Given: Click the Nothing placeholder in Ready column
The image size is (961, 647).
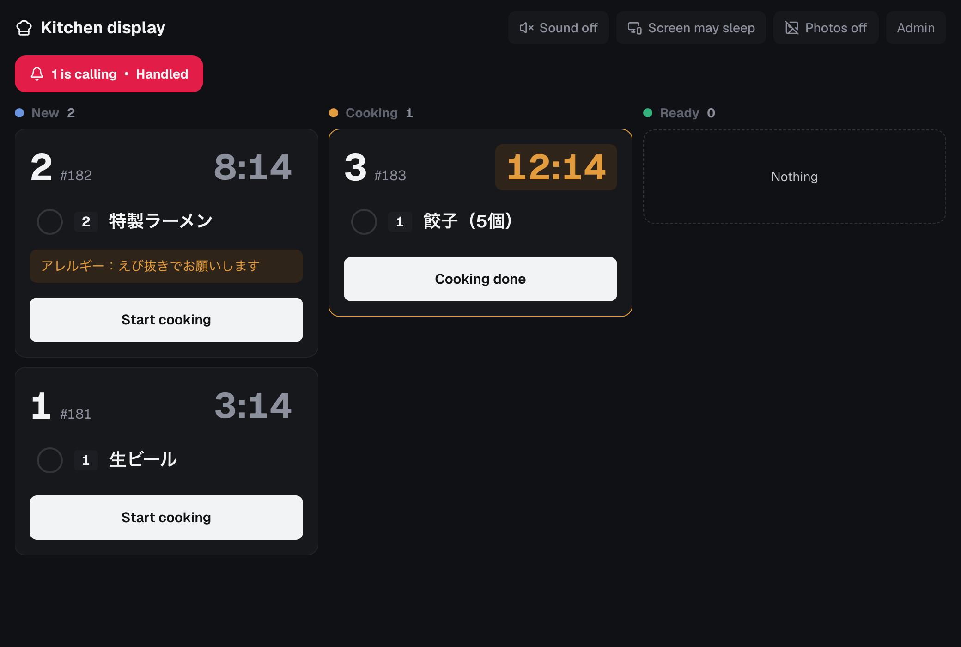Looking at the screenshot, I should click(795, 177).
